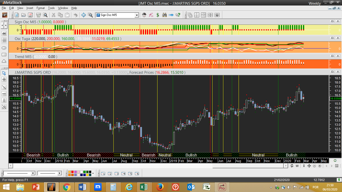Viewport: 342px width, 192px height.
Task: Open the first line style dropdown
Action: (x=33, y=173)
